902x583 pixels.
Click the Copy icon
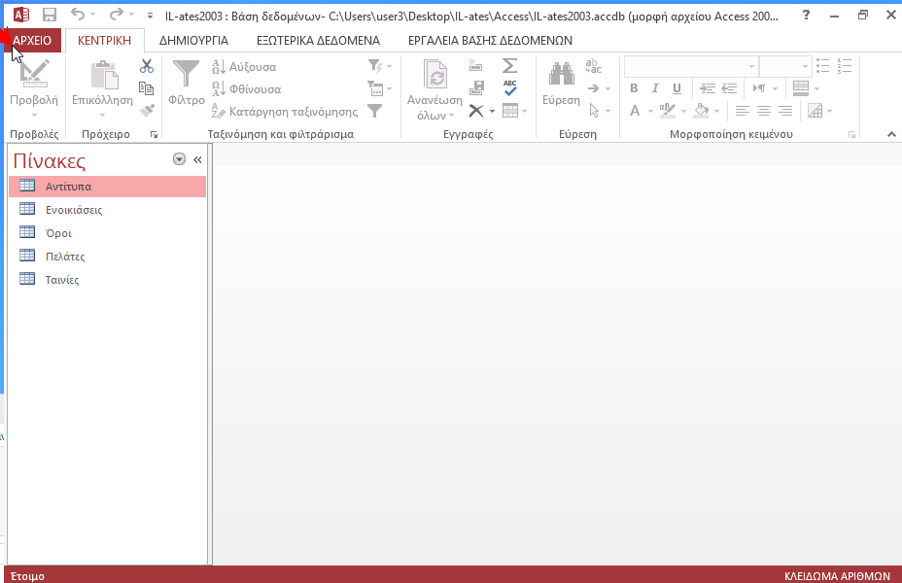[x=147, y=88]
